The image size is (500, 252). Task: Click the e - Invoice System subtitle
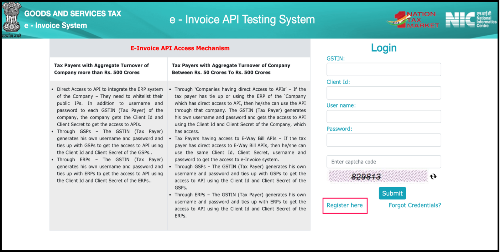pyautogui.click(x=56, y=26)
